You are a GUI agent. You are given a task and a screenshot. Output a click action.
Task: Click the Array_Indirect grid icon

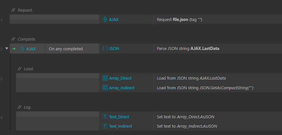105,88
